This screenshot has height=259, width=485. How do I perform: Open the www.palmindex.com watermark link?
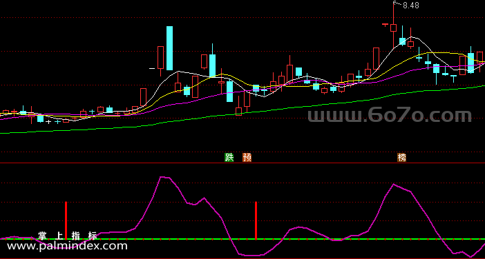(x=67, y=246)
